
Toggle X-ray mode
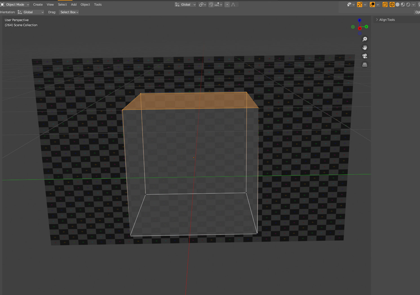pyautogui.click(x=385, y=5)
